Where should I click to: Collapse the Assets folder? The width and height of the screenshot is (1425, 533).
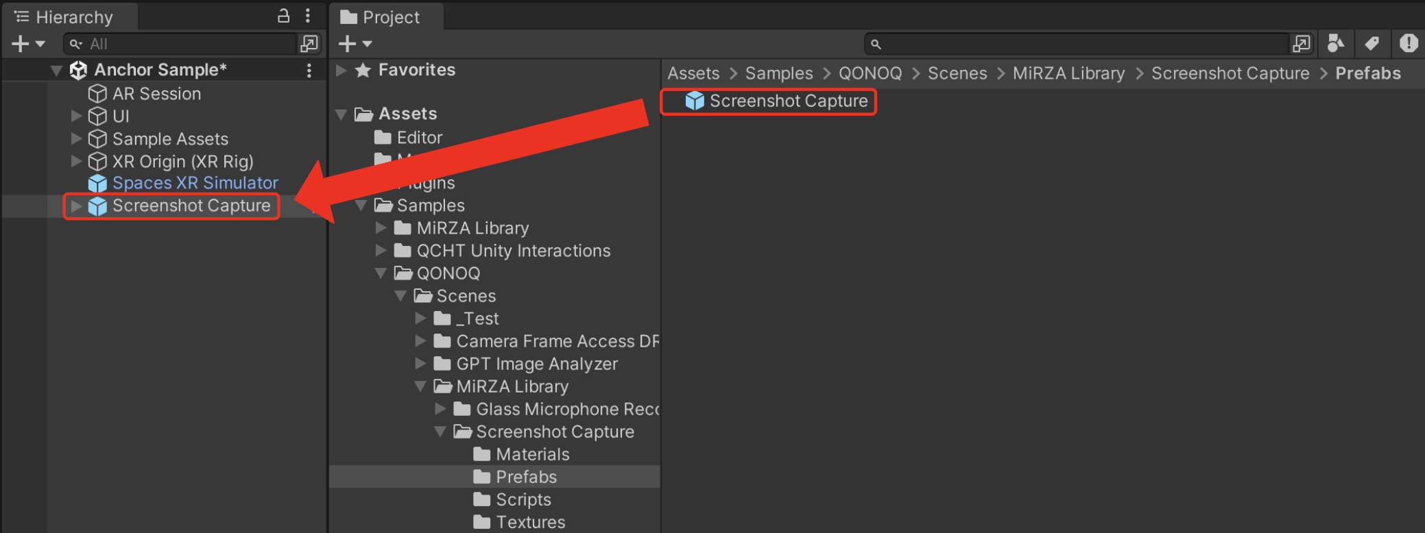[341, 114]
